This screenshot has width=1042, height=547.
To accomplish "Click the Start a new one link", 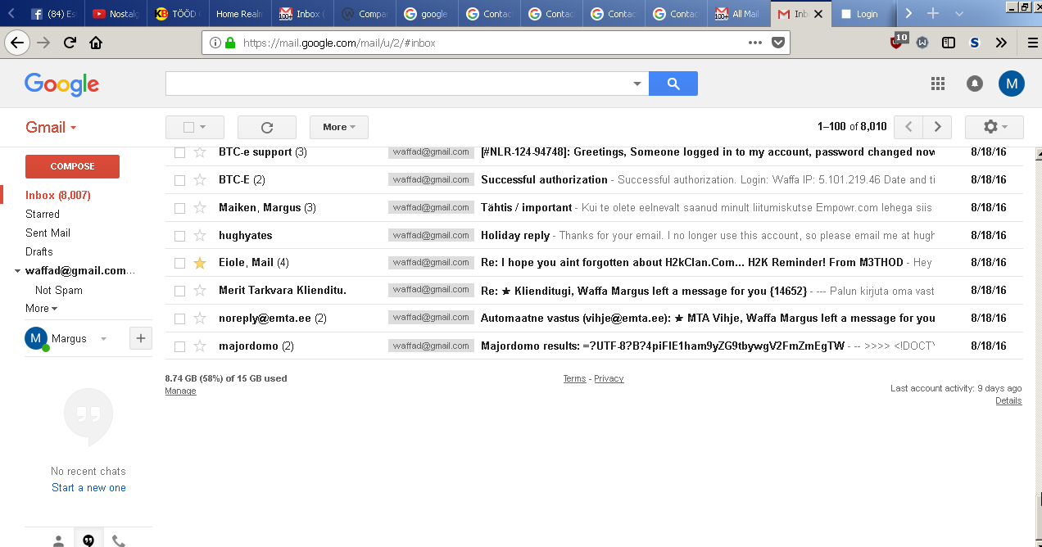I will [x=88, y=488].
